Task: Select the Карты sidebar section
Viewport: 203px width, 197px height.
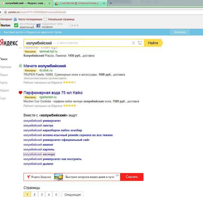Action: [3, 83]
